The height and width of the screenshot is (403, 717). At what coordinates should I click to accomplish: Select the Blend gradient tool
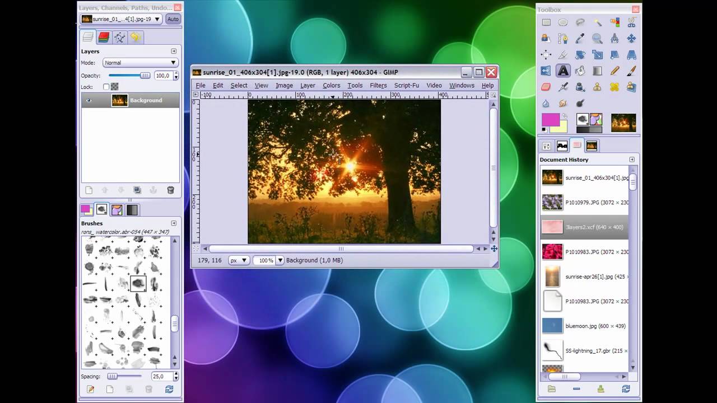click(x=598, y=71)
